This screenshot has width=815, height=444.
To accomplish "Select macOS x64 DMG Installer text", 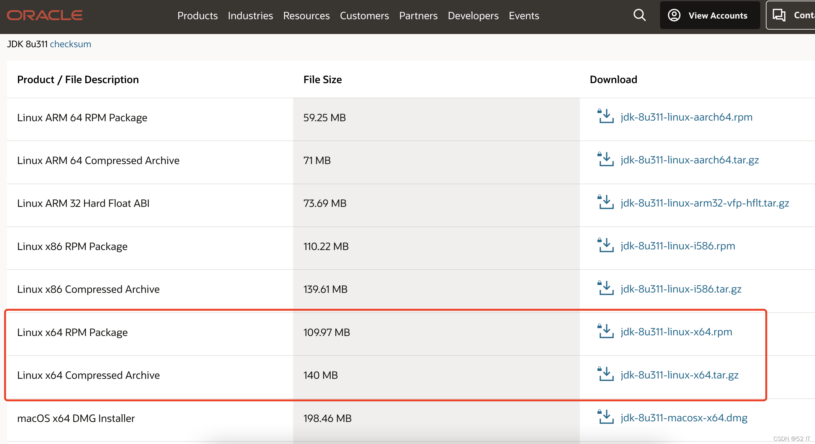I will (x=76, y=418).
